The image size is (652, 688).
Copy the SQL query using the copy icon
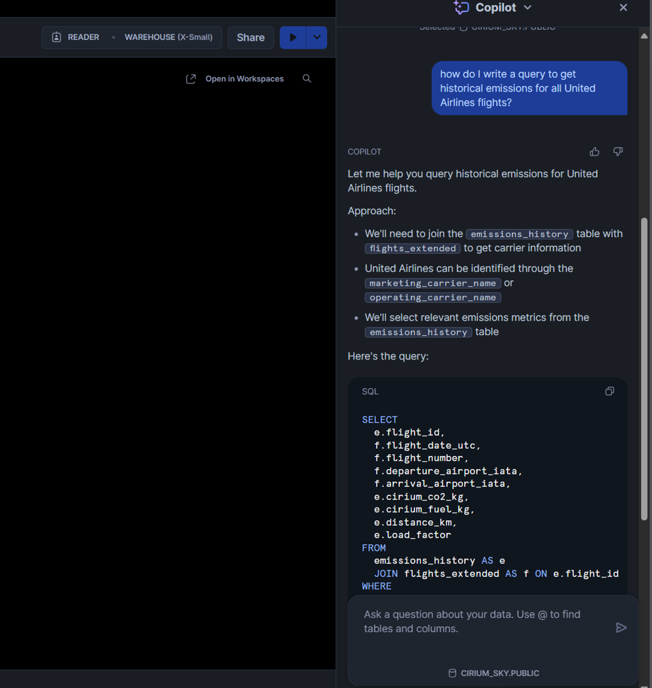point(609,391)
